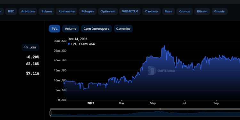This screenshot has height=120, width=240.
Task: Switch chart to the Commits tab
Action: tap(123, 28)
